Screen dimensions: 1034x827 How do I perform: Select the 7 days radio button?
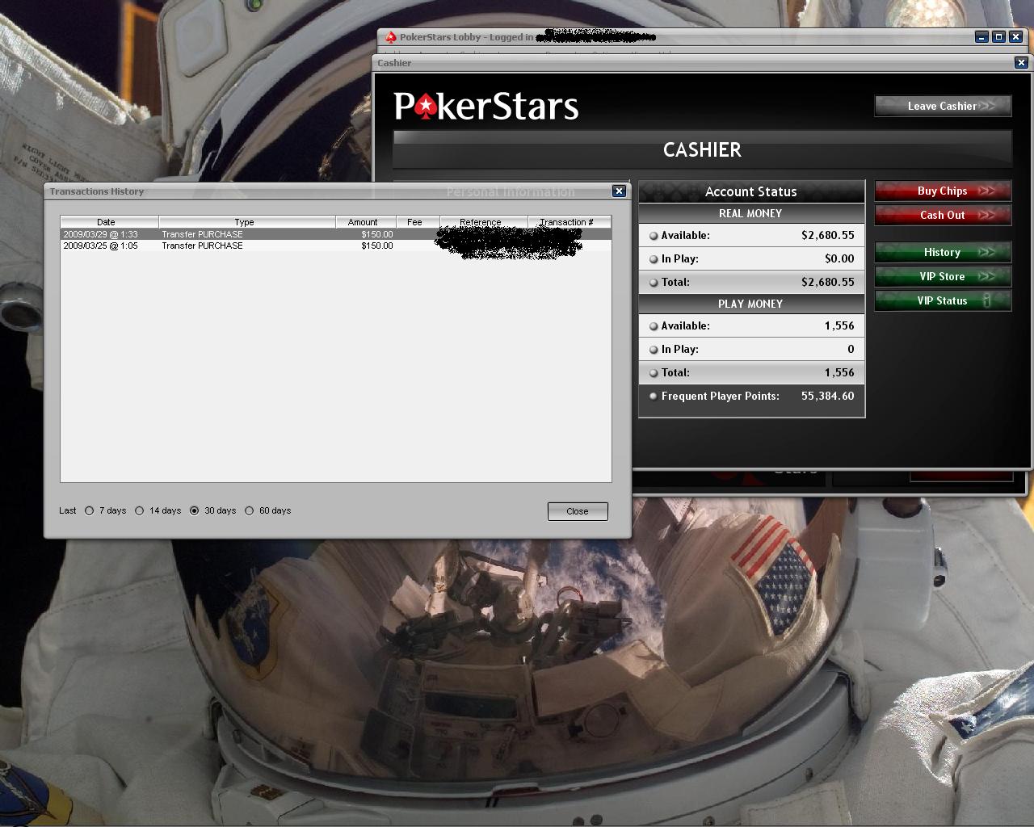click(90, 510)
